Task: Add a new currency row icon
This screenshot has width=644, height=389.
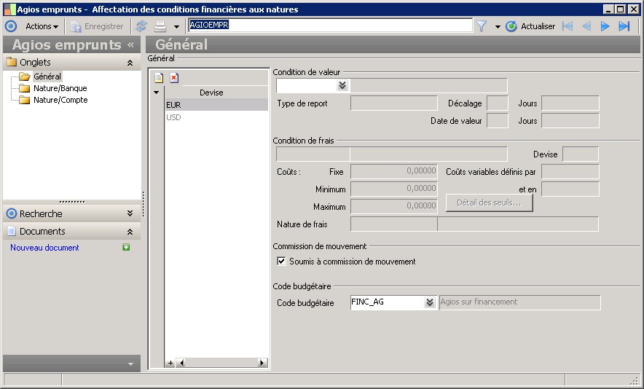Action: [159, 78]
